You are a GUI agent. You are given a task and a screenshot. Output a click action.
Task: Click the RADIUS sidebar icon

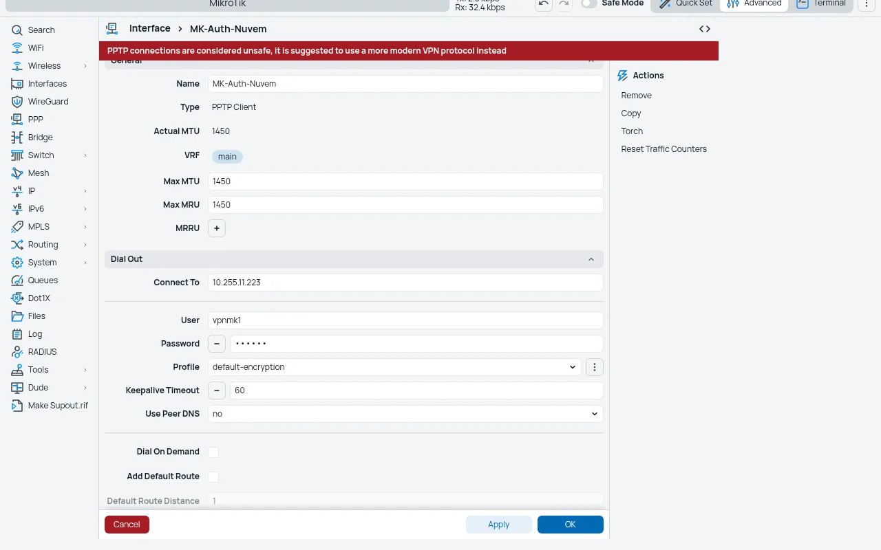click(x=17, y=352)
